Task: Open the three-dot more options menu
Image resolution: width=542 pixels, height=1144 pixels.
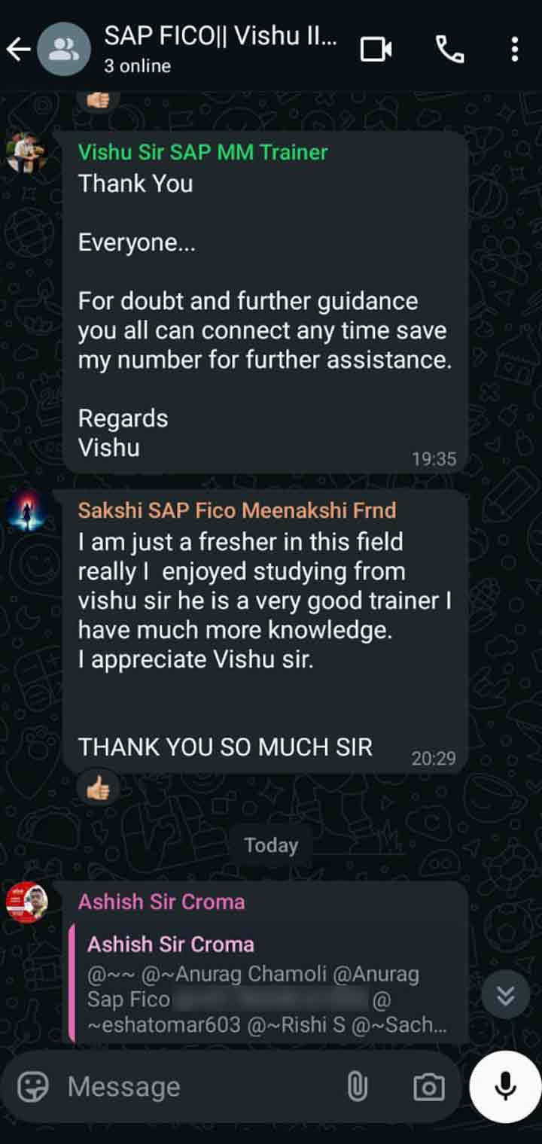Action: click(514, 50)
